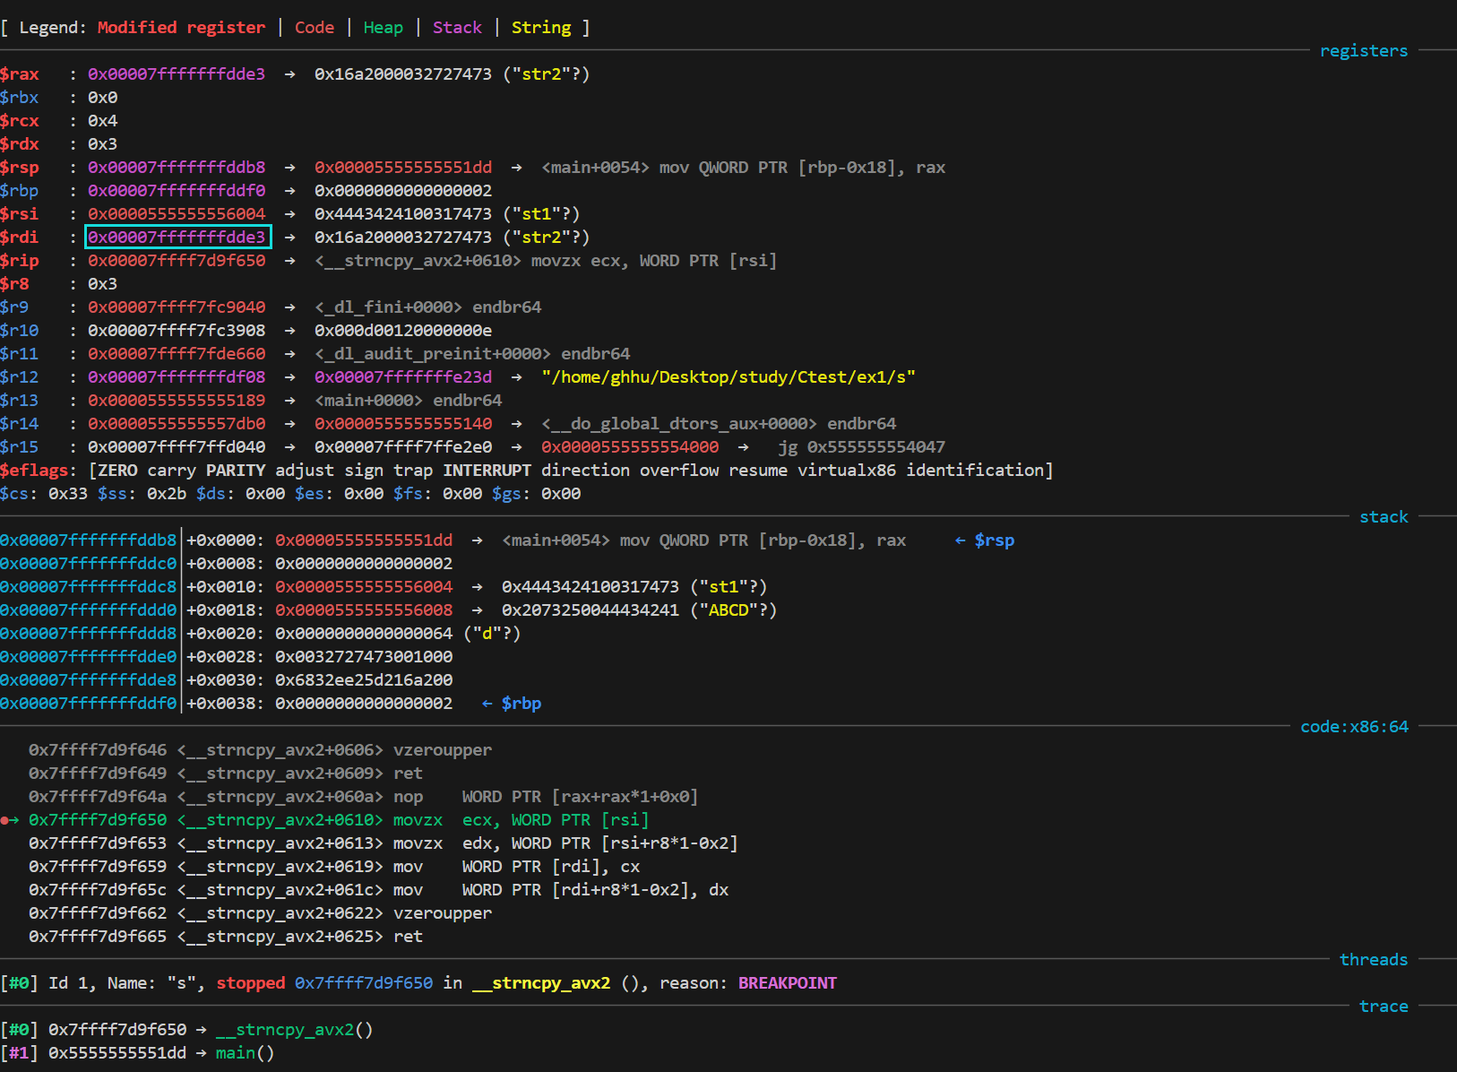Click code address 0x7ffff7d9f649

[98, 774]
